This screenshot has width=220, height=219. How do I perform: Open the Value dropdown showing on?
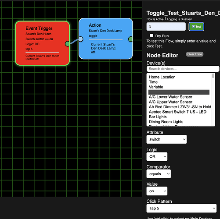click(157, 191)
